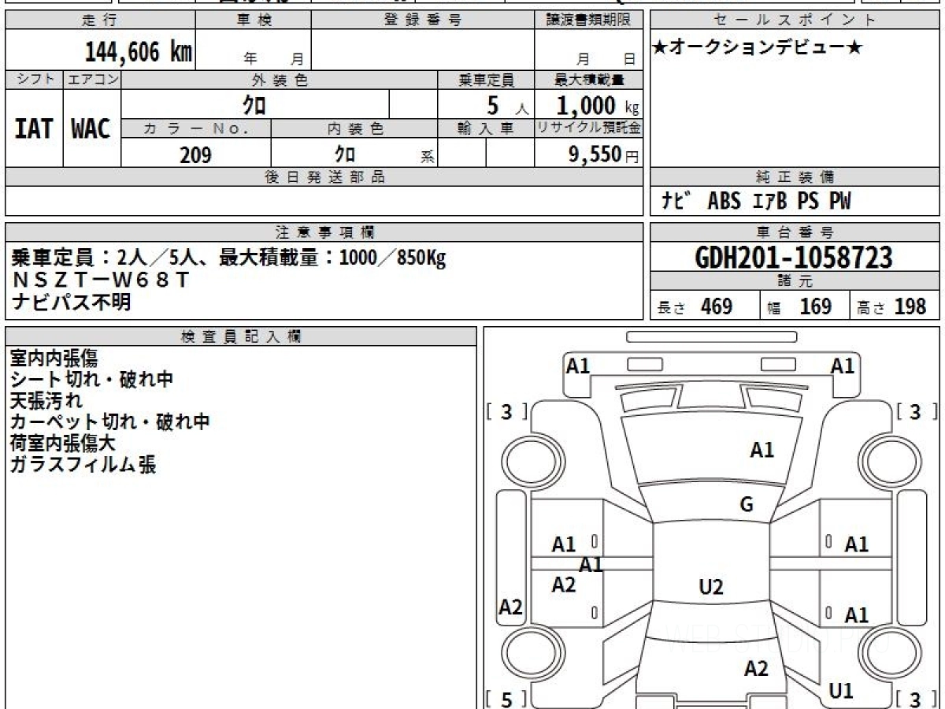The height and width of the screenshot is (709, 945).
Task: Click the 譲渡書類期限 header
Action: [x=588, y=20]
